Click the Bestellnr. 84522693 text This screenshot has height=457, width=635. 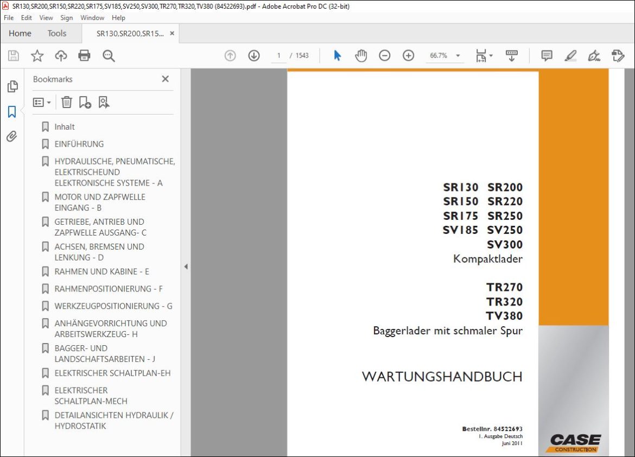tap(492, 429)
